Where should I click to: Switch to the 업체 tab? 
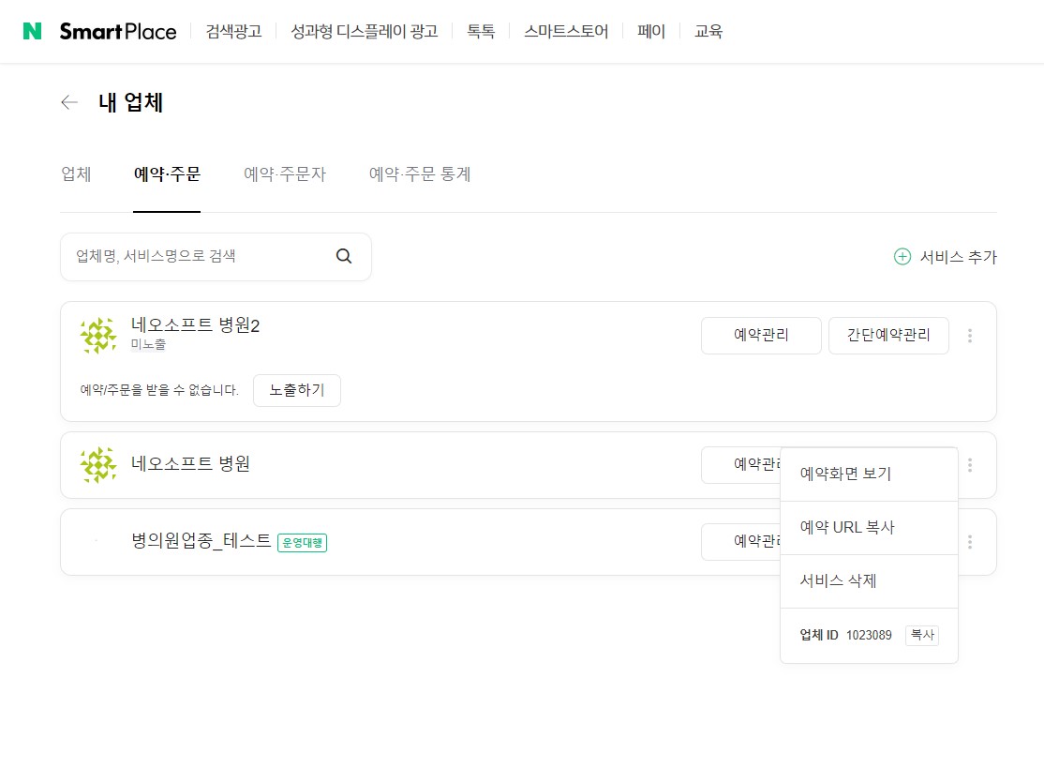(x=76, y=173)
